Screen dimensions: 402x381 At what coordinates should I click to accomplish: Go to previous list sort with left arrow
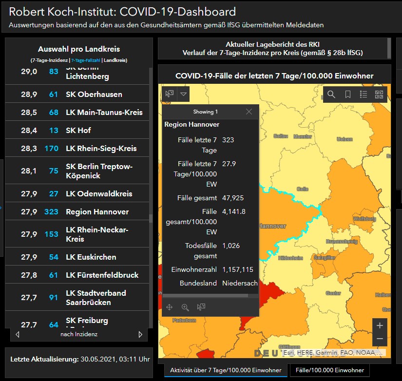coord(18,334)
